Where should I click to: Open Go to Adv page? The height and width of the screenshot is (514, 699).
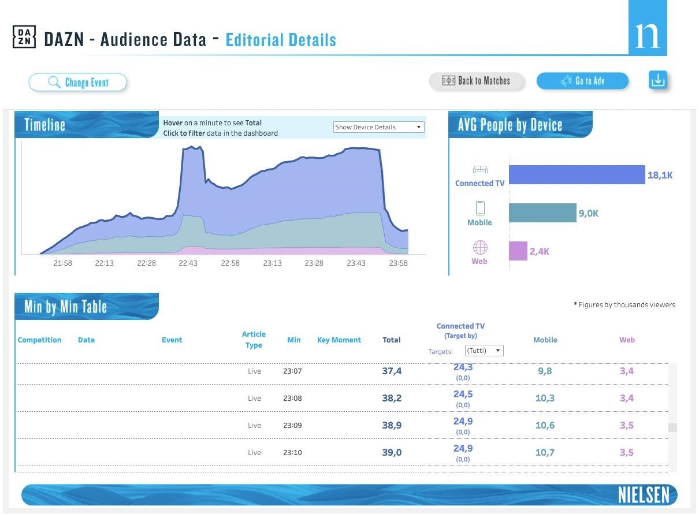tap(582, 81)
